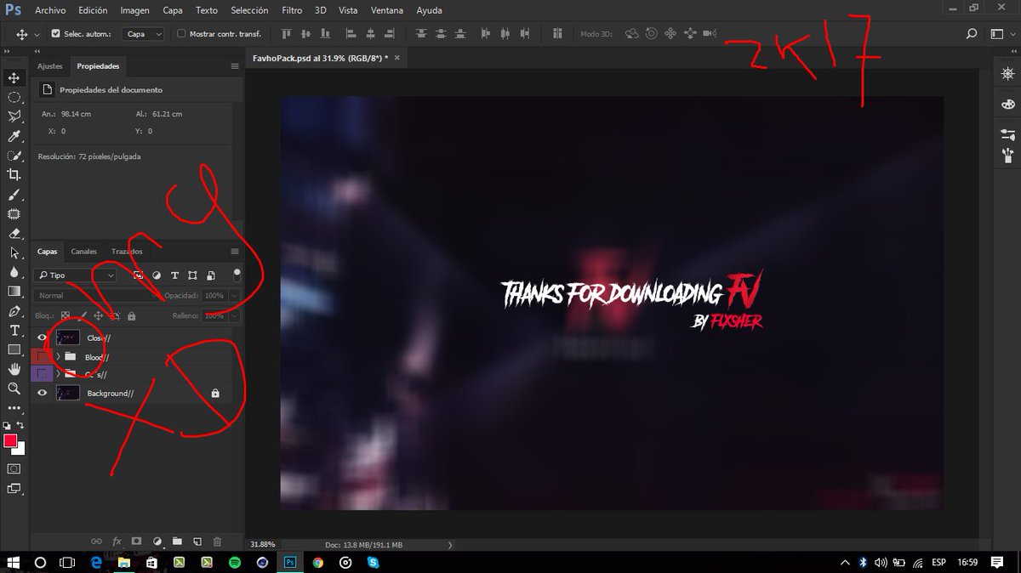Viewport: 1021px width, 573px height.
Task: Select the Move tool
Action: click(14, 77)
